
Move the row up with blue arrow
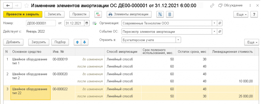click(x=77, y=42)
